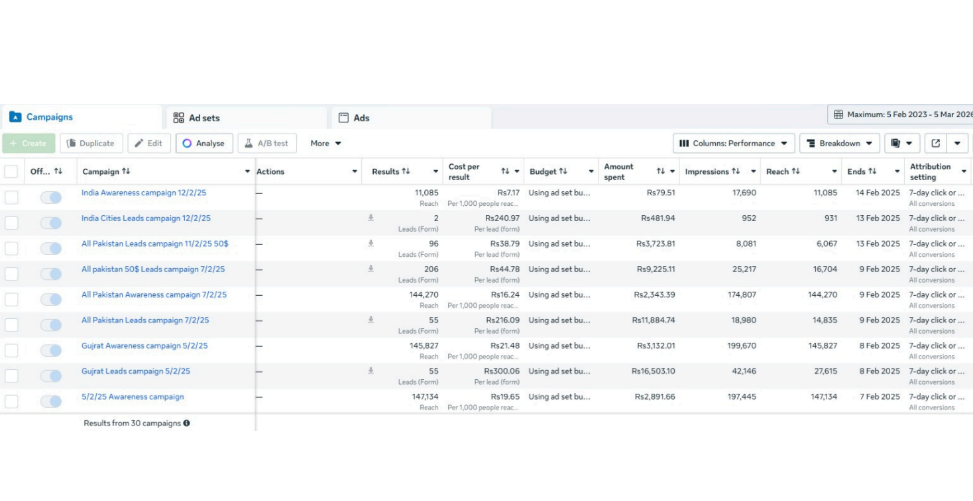The image size is (973, 501).
Task: Select checkbox for All Pakistan Awareness campaign 7/2/25
Action: [11, 299]
